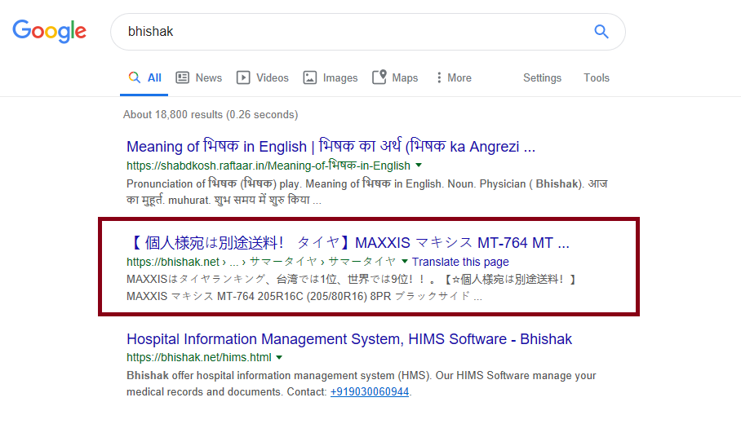Expand the More search categories menu
The width and height of the screenshot is (741, 424).
pyautogui.click(x=454, y=78)
